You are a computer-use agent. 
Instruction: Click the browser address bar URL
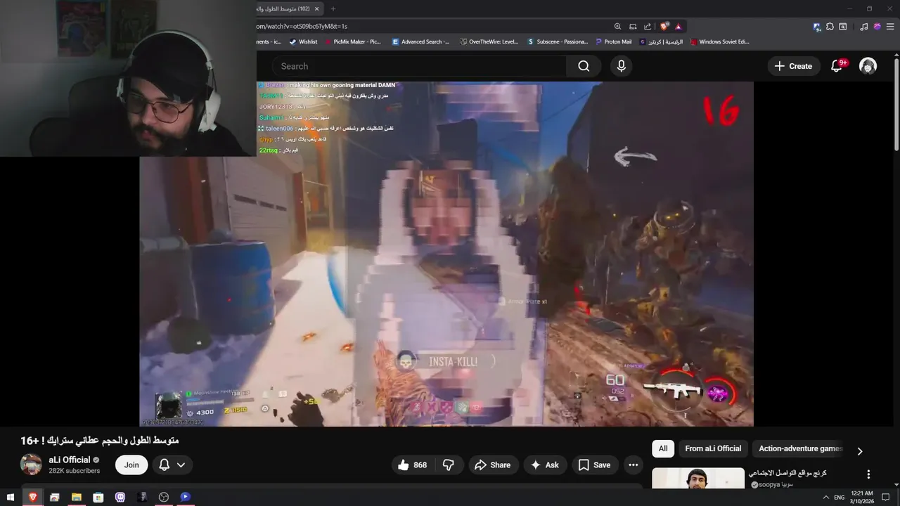302,26
